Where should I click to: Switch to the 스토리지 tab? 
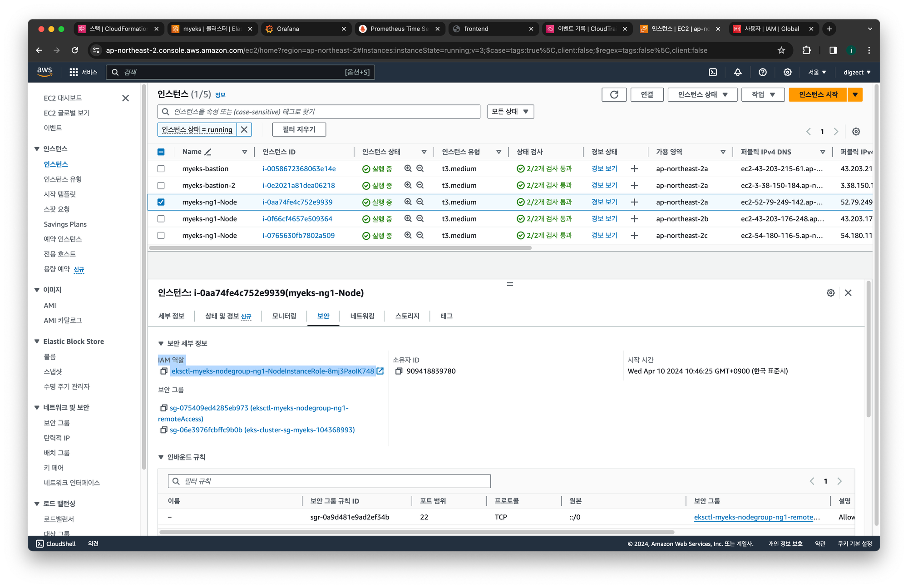(407, 316)
